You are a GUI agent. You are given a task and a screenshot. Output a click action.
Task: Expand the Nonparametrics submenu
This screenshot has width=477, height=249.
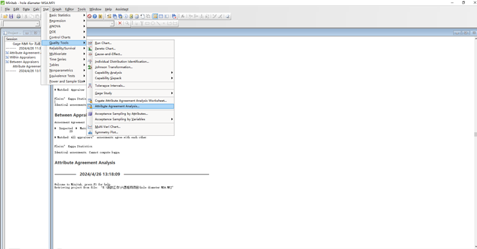click(64, 70)
